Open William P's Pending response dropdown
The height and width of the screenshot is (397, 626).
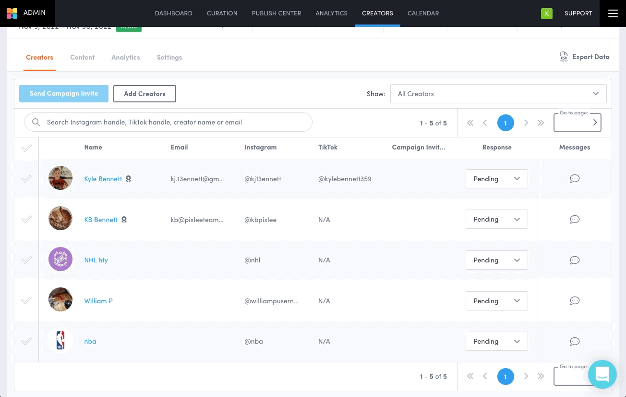pos(496,301)
